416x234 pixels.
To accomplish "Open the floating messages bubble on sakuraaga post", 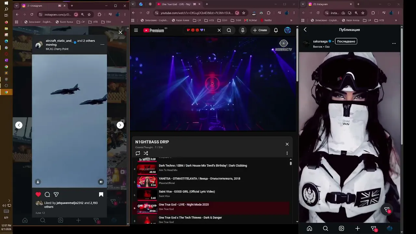I will [x=387, y=210].
